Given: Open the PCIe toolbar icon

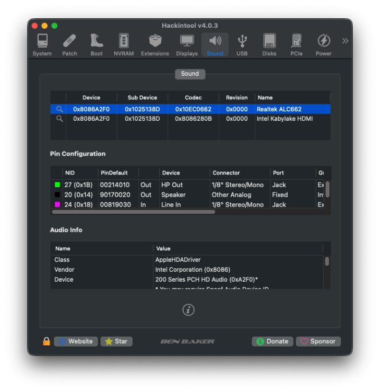Looking at the screenshot, I should click(x=296, y=45).
